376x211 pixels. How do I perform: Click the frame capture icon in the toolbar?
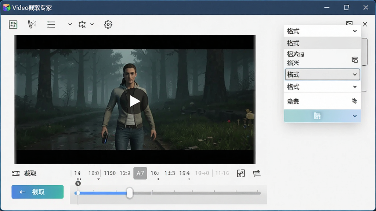coord(13,25)
